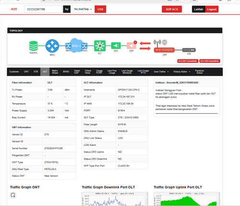Click the ODC node icon
This screenshot has height=206, width=240.
point(116,46)
